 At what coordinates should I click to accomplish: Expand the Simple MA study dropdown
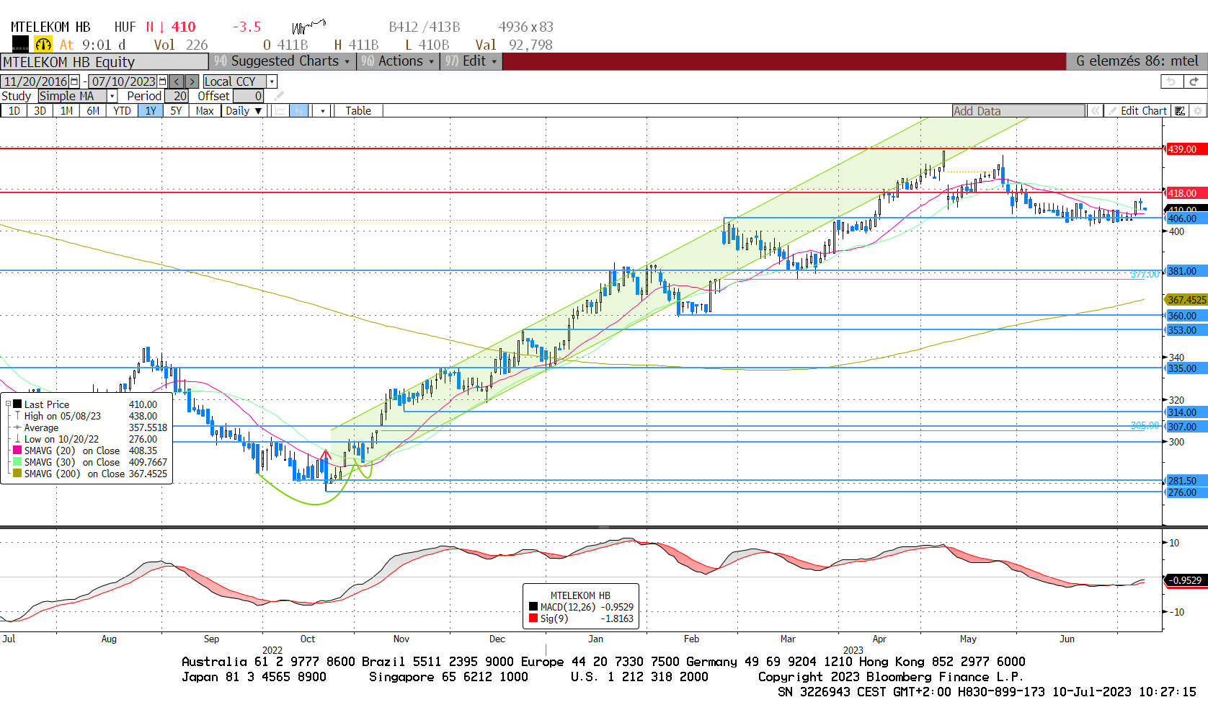(x=112, y=96)
